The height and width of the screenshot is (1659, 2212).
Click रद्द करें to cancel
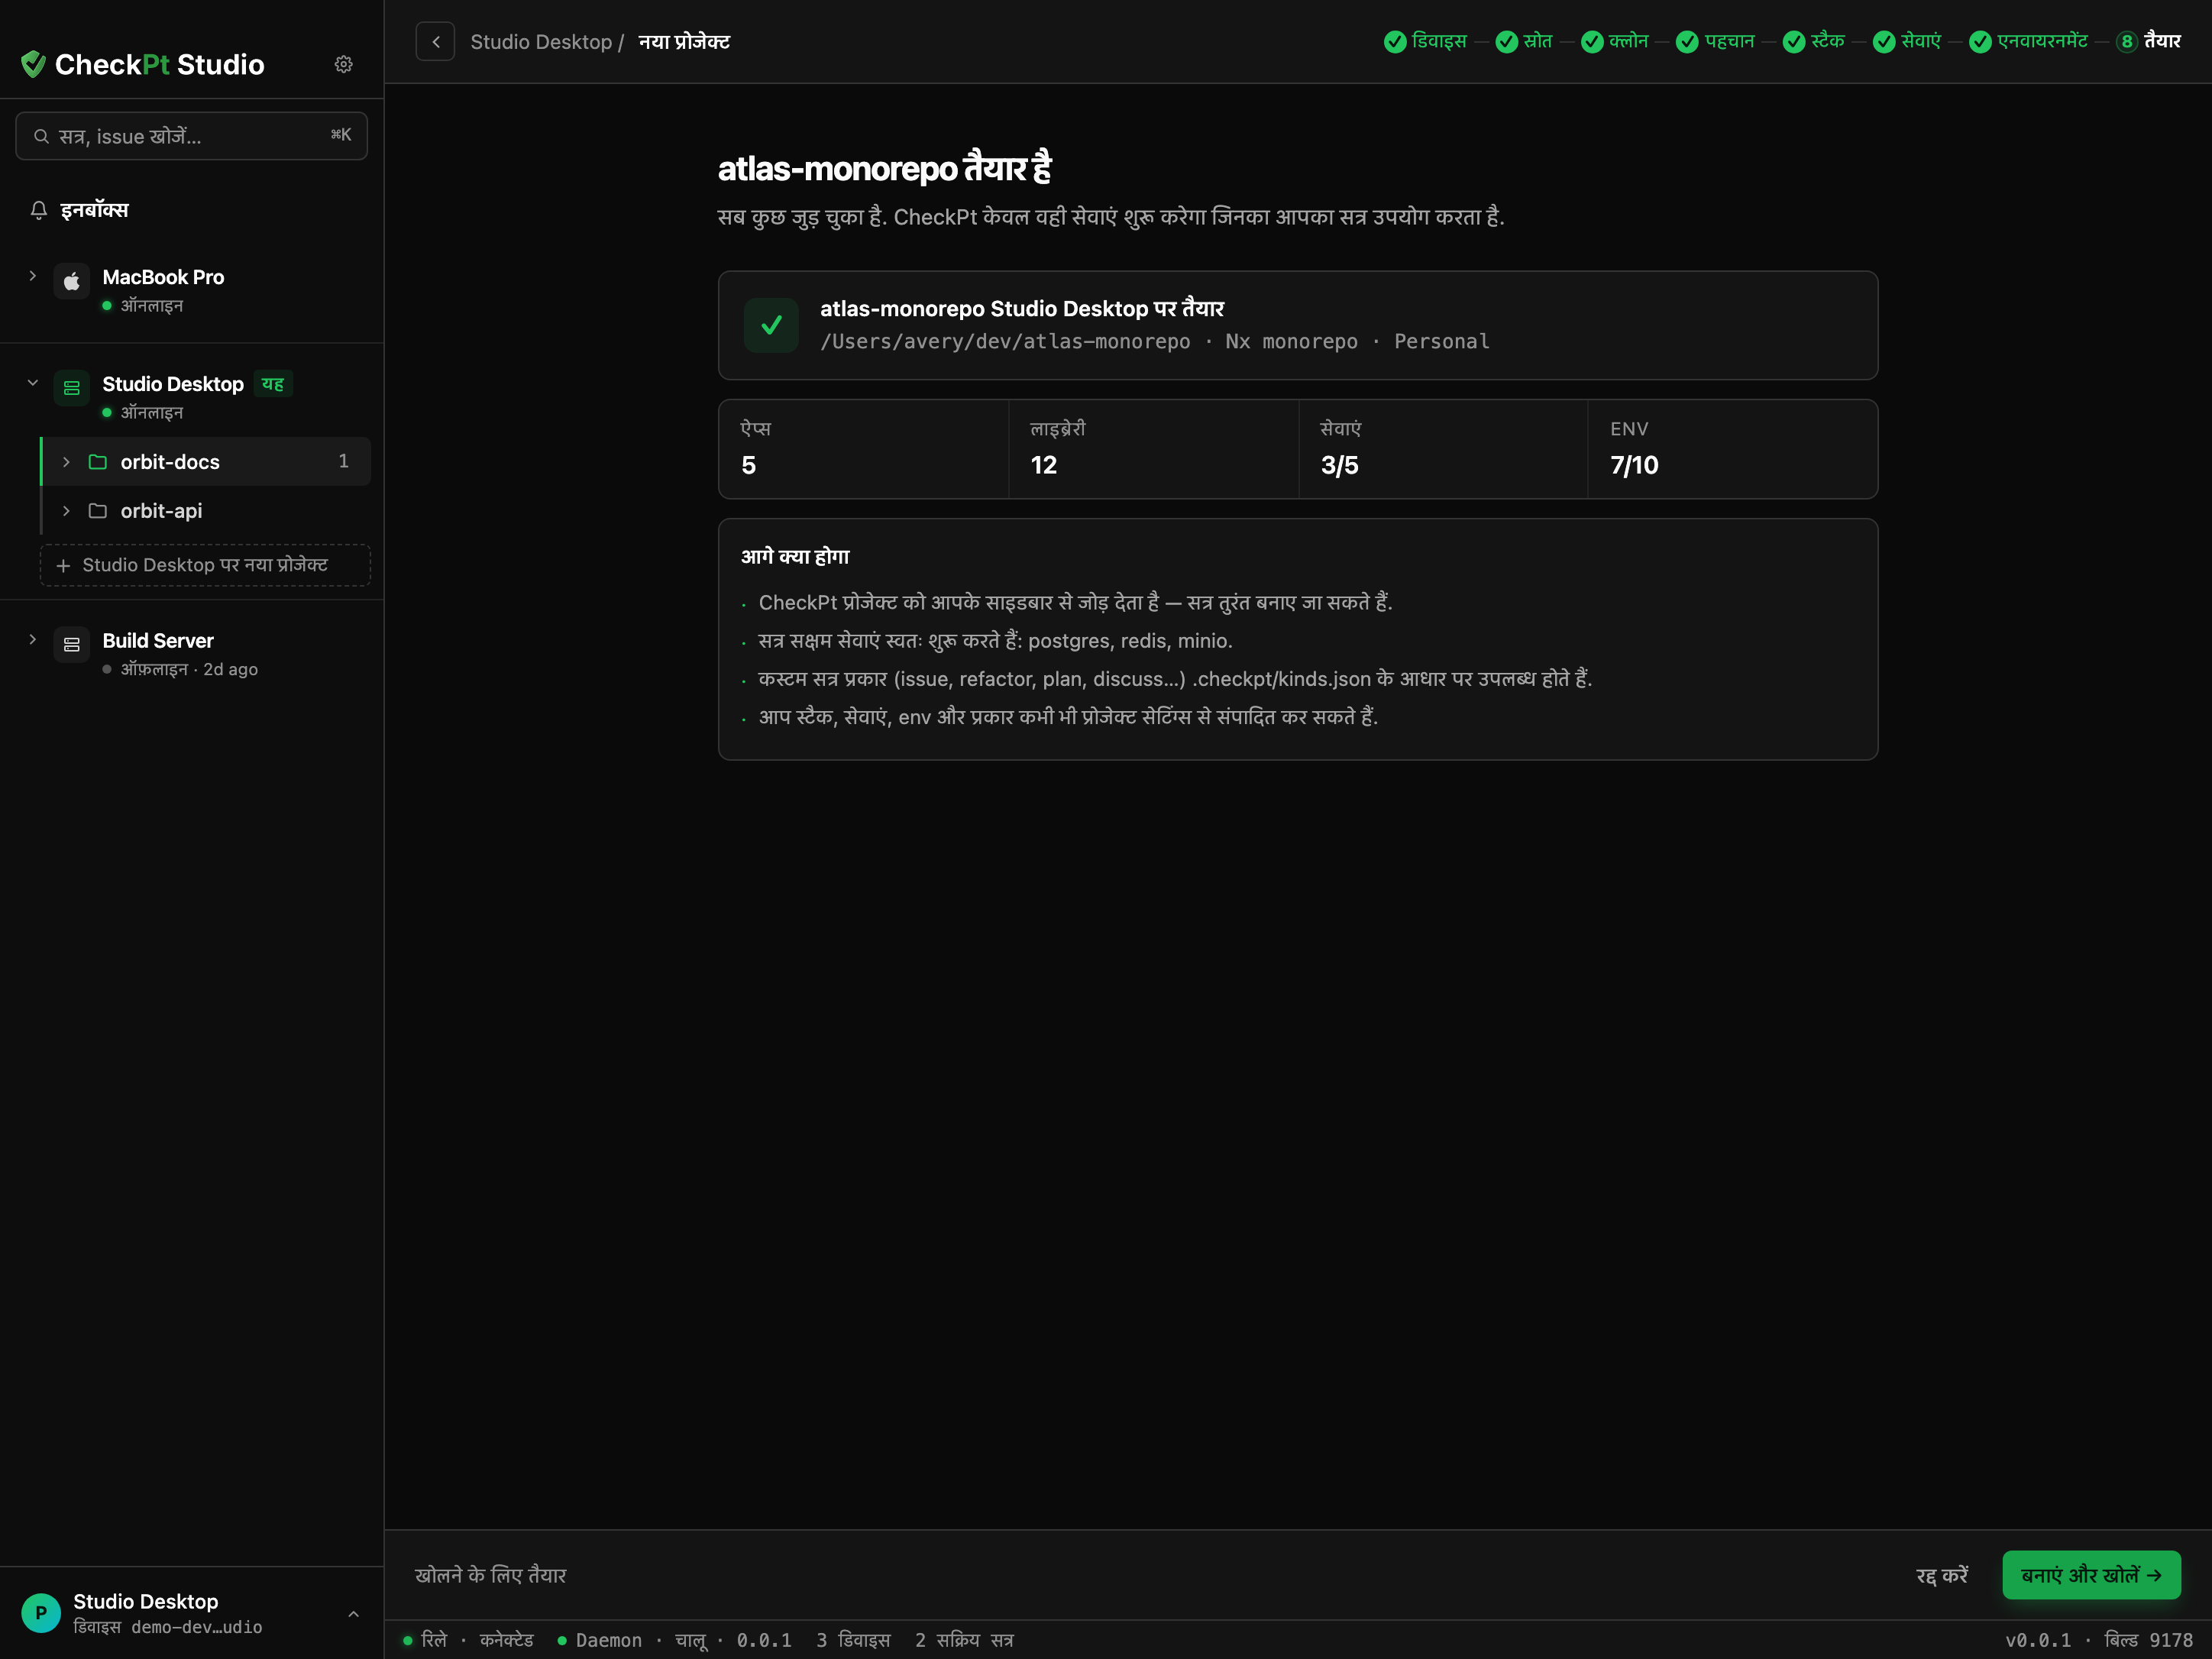tap(1942, 1575)
